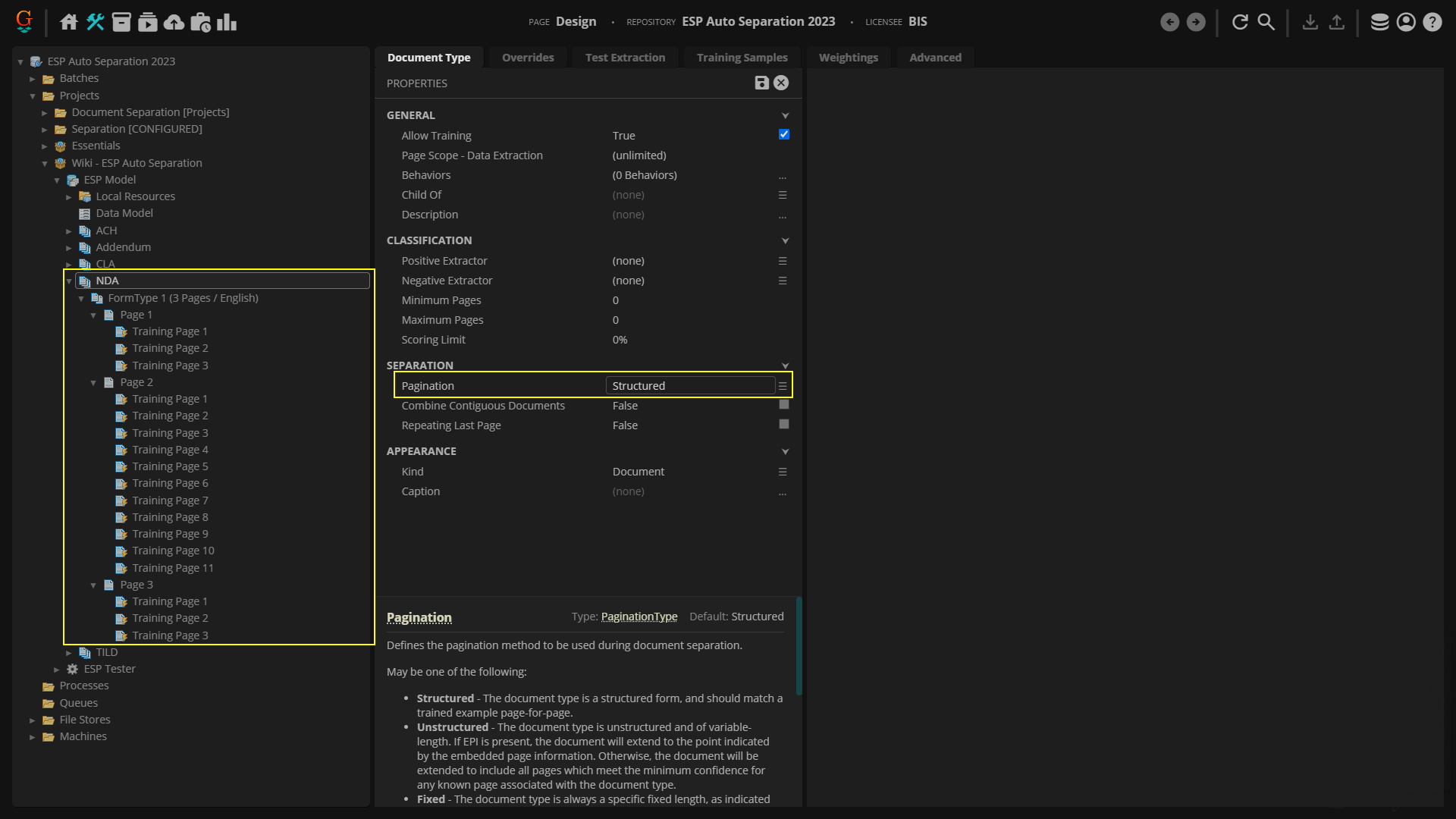1456x819 pixels.
Task: Click the bar chart stats icon
Action: (226, 22)
